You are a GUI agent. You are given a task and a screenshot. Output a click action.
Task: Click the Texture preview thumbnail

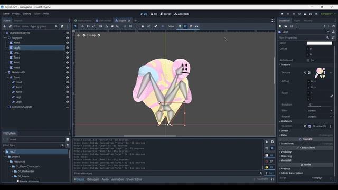[321, 73]
